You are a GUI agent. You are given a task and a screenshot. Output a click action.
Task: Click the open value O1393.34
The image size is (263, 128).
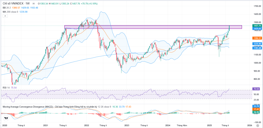(x=43, y=4)
